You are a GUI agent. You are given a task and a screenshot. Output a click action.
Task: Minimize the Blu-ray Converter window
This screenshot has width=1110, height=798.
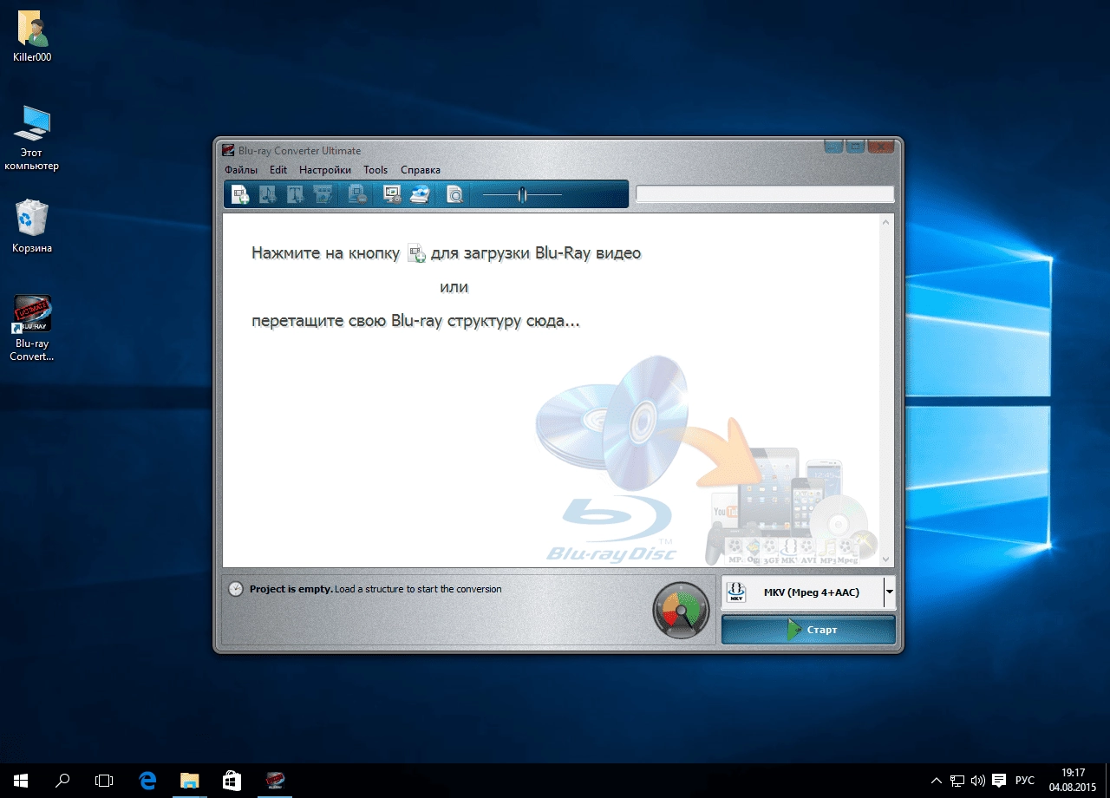[833, 147]
